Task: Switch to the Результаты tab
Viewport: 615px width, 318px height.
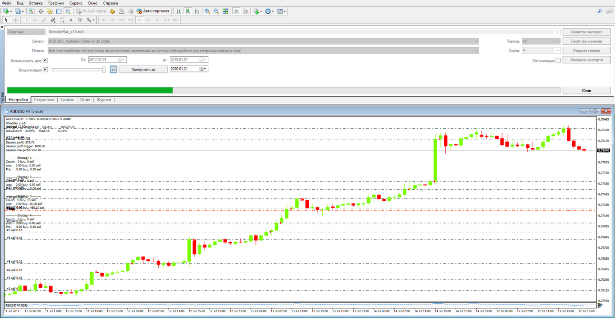Action: [44, 100]
